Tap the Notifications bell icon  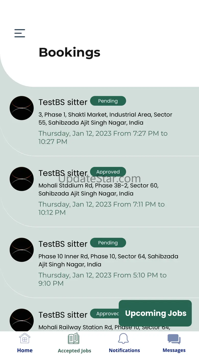(x=124, y=339)
